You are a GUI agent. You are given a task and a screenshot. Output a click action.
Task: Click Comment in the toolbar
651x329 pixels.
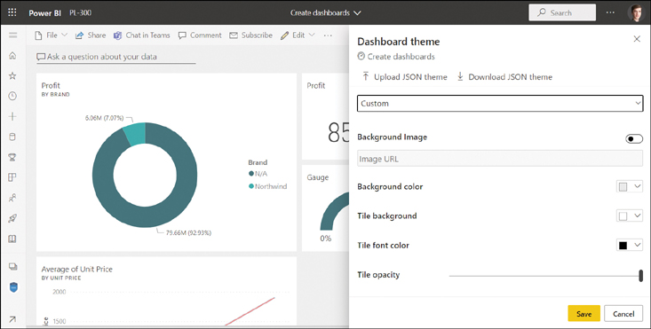200,35
